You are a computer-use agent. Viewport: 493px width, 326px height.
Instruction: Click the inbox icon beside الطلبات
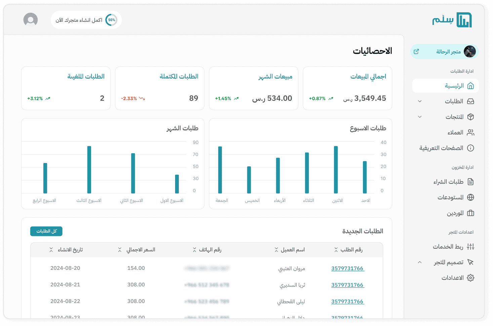pos(470,101)
